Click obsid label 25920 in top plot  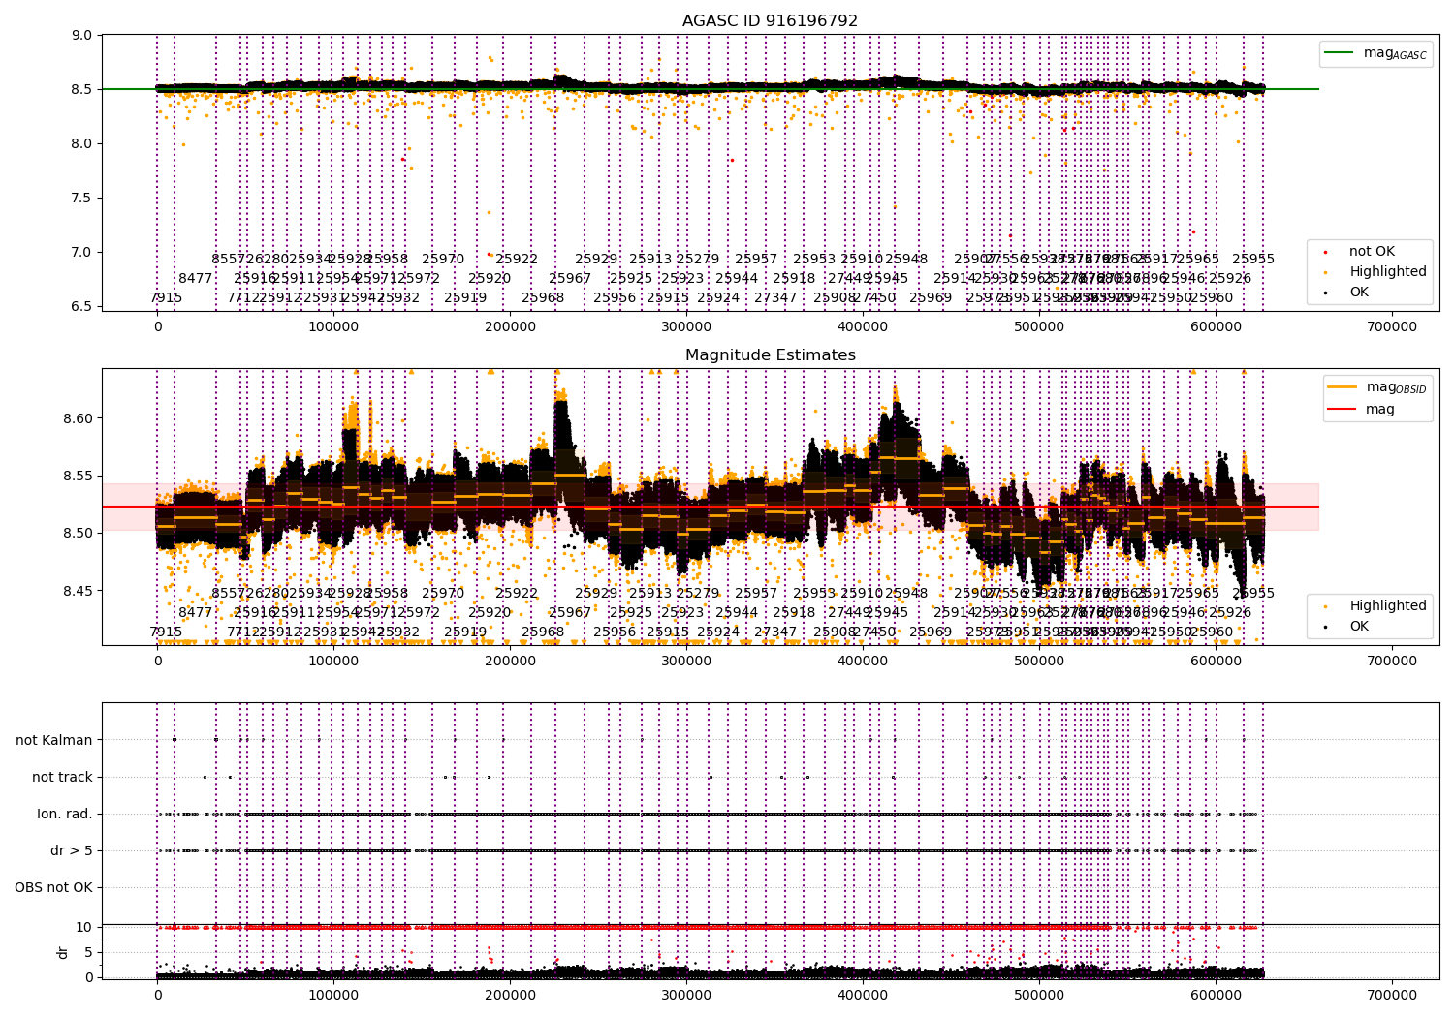pos(490,279)
